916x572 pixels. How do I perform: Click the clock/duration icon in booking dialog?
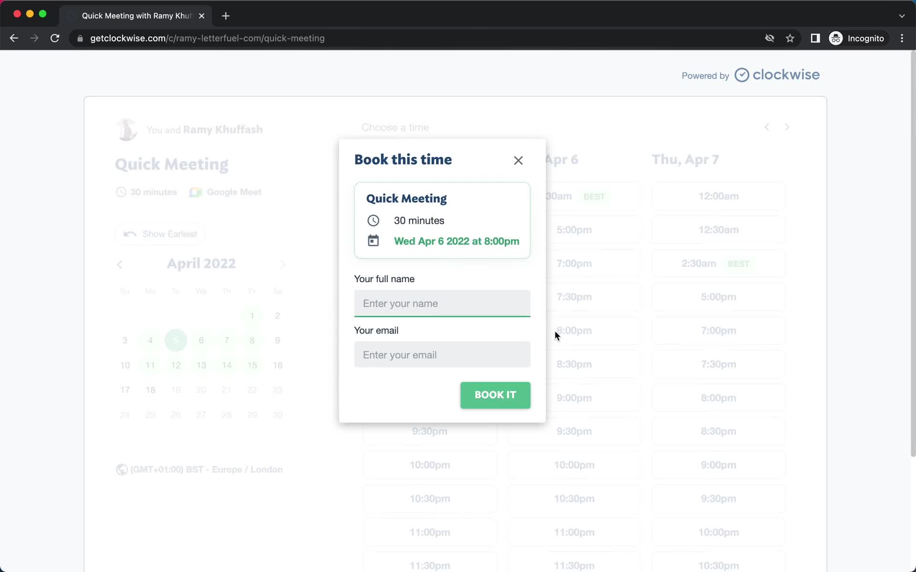(373, 220)
